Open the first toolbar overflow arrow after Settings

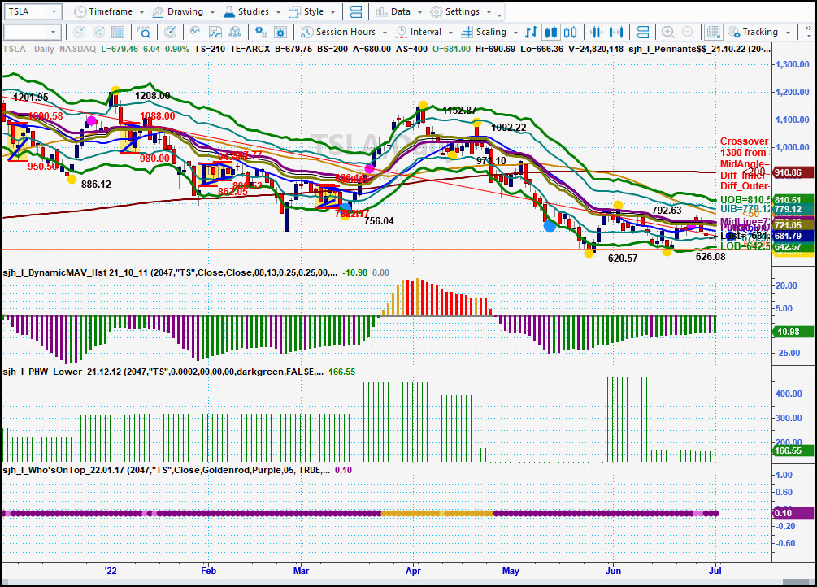pos(499,14)
